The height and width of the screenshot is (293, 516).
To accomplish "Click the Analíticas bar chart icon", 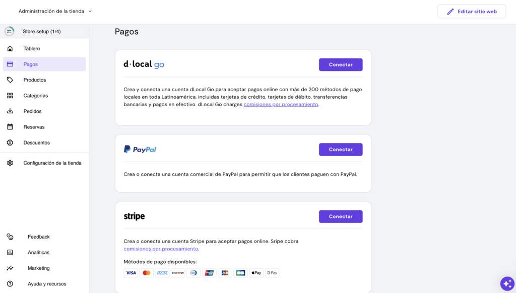I will click(10, 252).
